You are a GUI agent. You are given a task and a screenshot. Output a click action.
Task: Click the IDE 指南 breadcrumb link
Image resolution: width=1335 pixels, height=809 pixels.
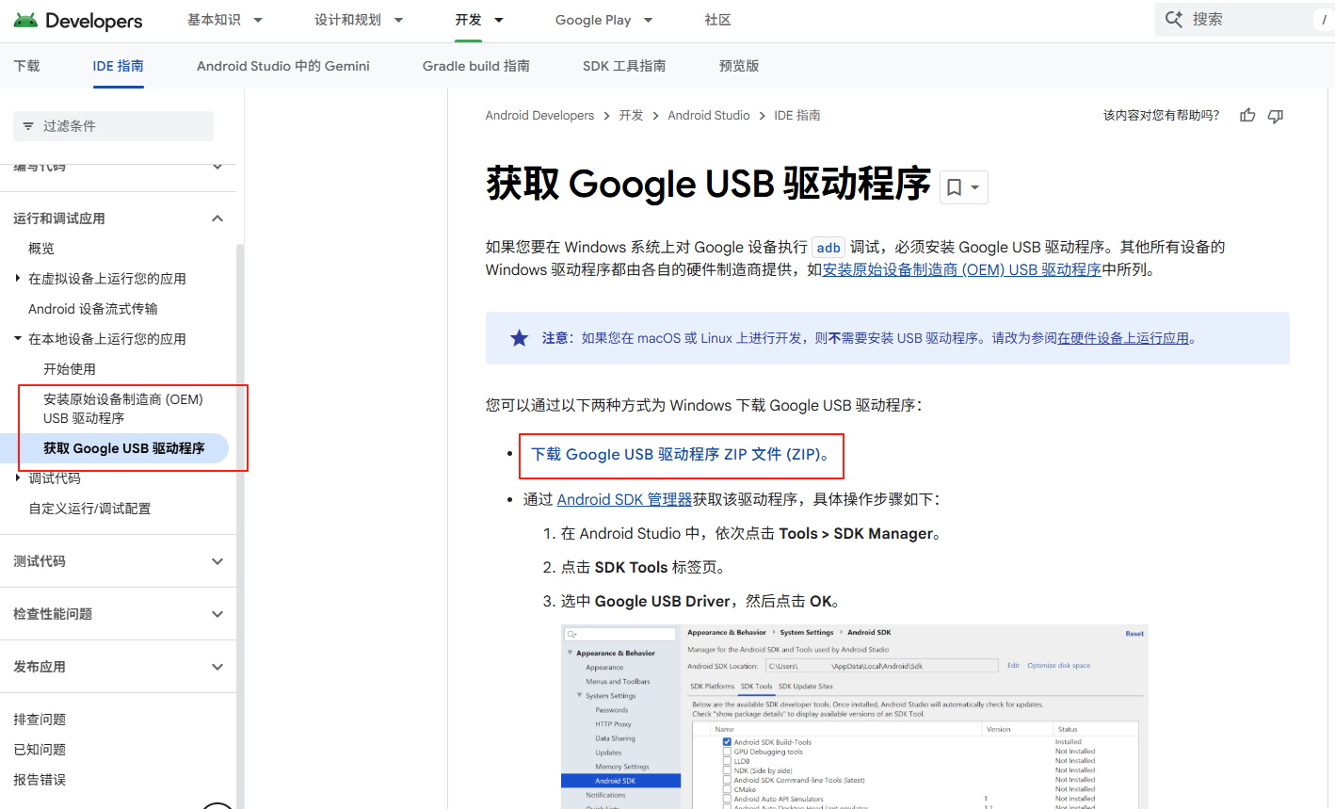click(797, 115)
